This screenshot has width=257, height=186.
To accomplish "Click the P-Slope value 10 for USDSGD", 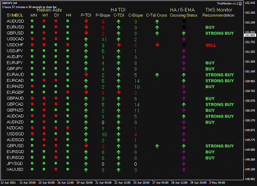I will (104, 135).
